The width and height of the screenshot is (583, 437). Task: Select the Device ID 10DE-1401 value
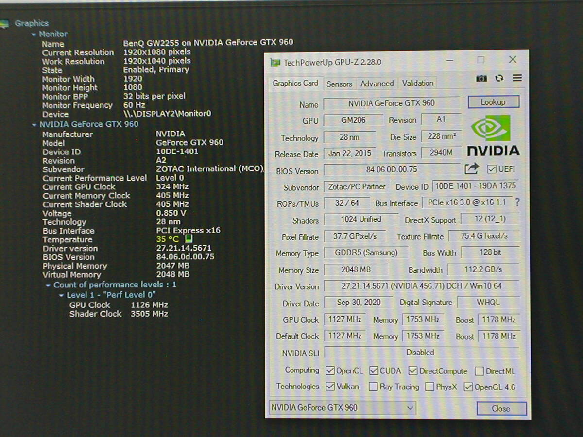click(177, 151)
